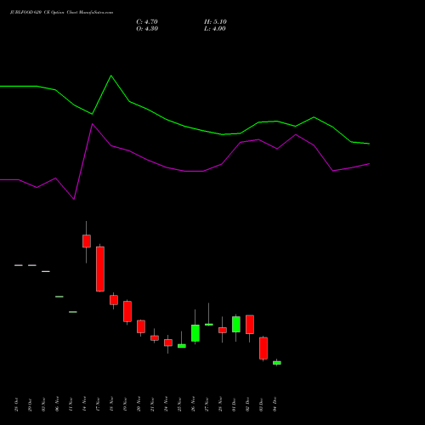Screen dimensions: 425x425
Task: Click the red candle above 20 Nov
Action: (x=141, y=326)
